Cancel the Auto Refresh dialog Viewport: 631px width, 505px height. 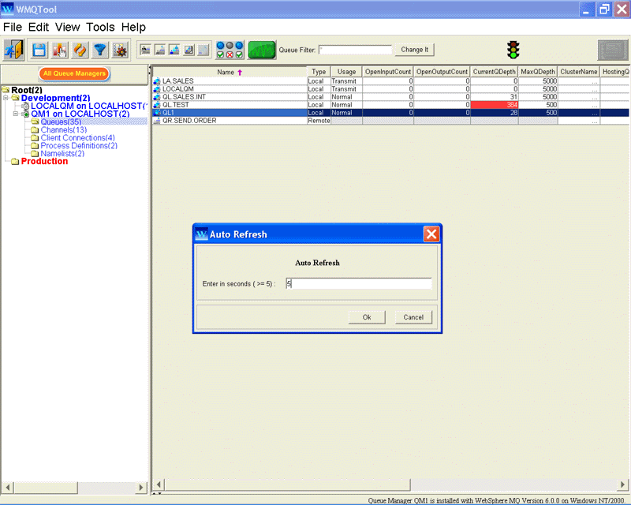point(413,317)
